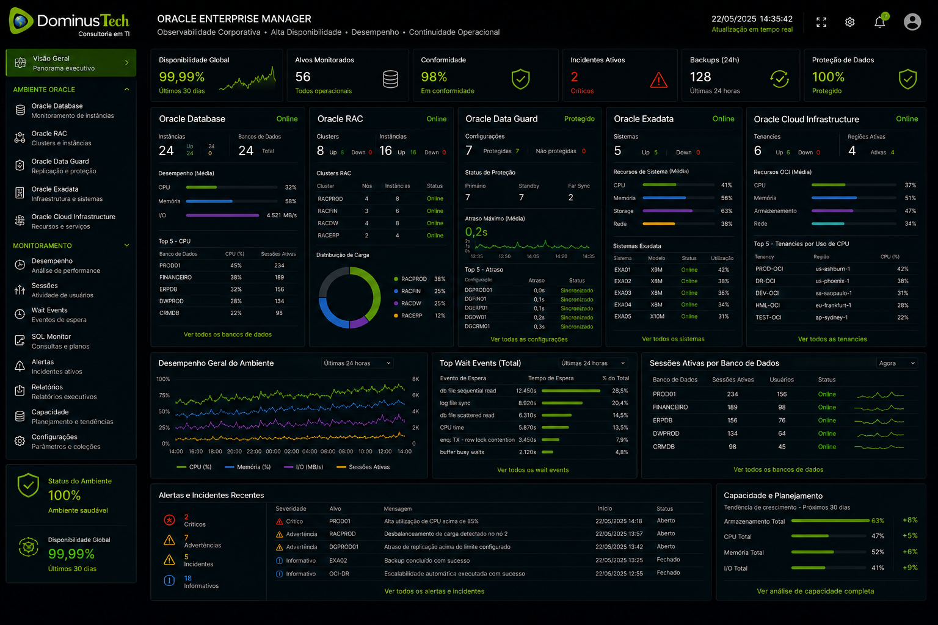Toggle RACFIN legend in load chart
Viewport: 938px width, 625px height.
pos(407,291)
